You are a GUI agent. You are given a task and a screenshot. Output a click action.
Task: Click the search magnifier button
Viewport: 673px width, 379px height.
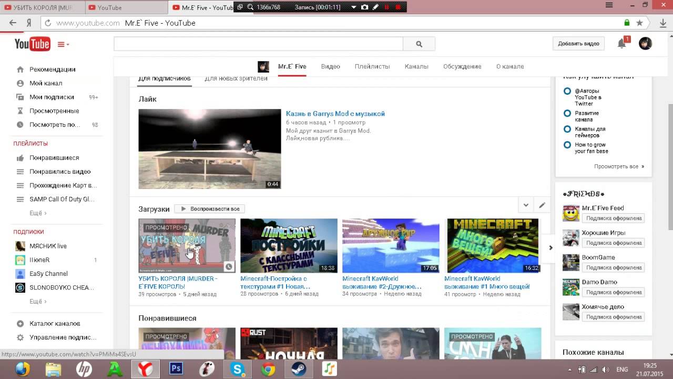(x=419, y=44)
